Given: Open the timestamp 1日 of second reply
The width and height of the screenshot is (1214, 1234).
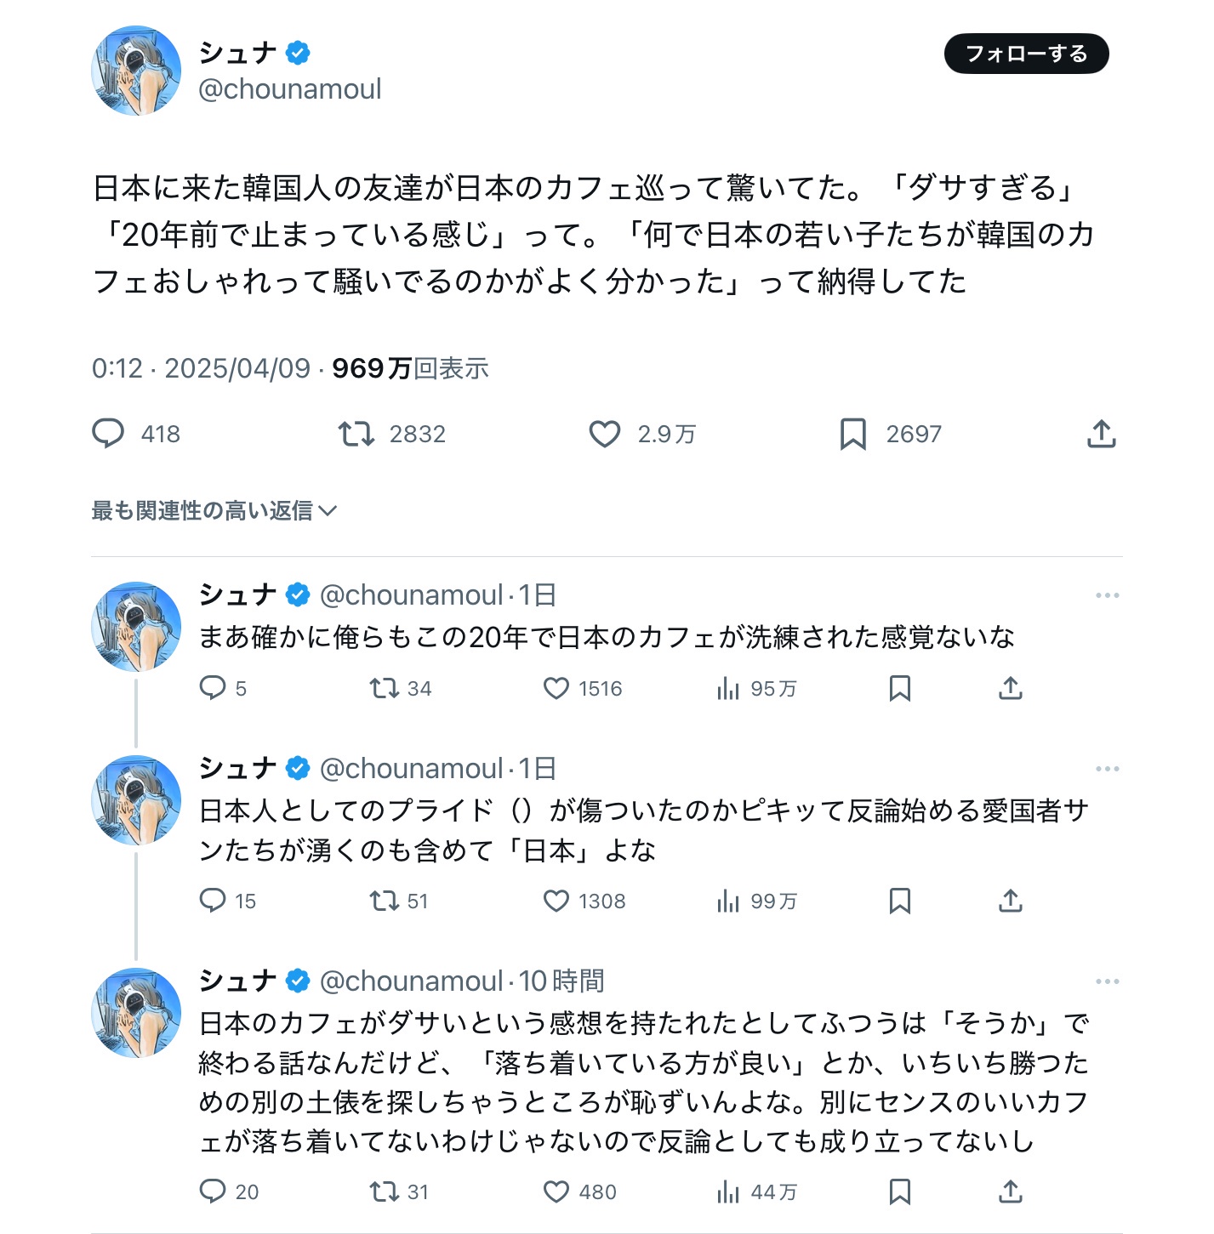Looking at the screenshot, I should (x=538, y=769).
